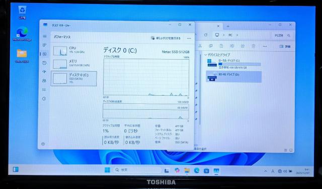This screenshot has height=189, width=322.
Task: Click the PC breadcrumb in Explorer address bar
Action: tap(230, 35)
